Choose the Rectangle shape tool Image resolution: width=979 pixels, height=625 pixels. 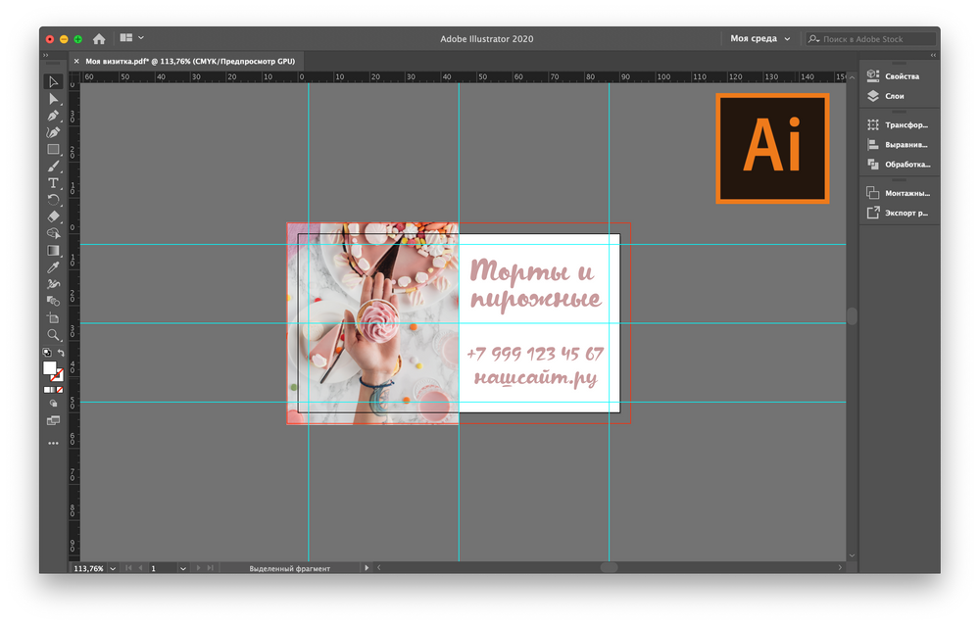pyautogui.click(x=54, y=150)
